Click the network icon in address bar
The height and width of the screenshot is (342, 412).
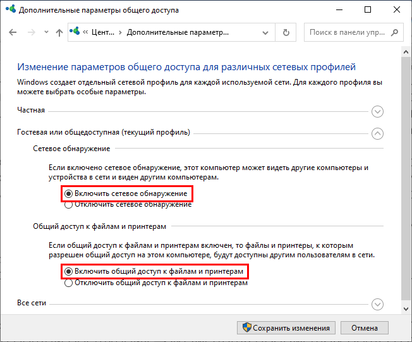75,31
